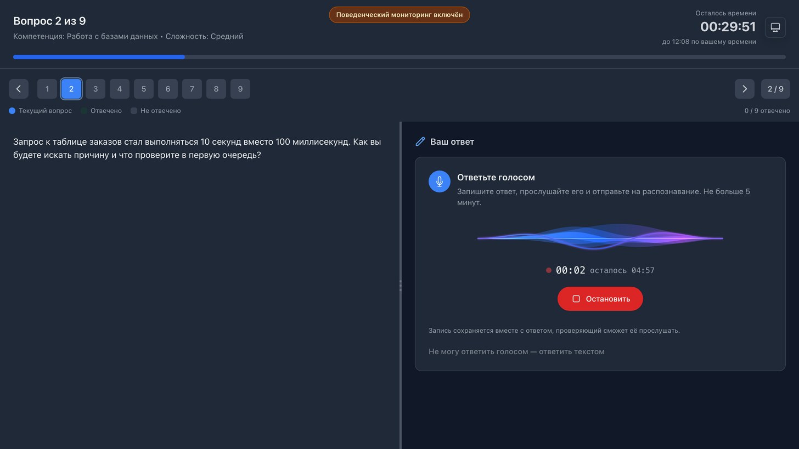Jump to question 1
799x449 pixels.
point(47,89)
